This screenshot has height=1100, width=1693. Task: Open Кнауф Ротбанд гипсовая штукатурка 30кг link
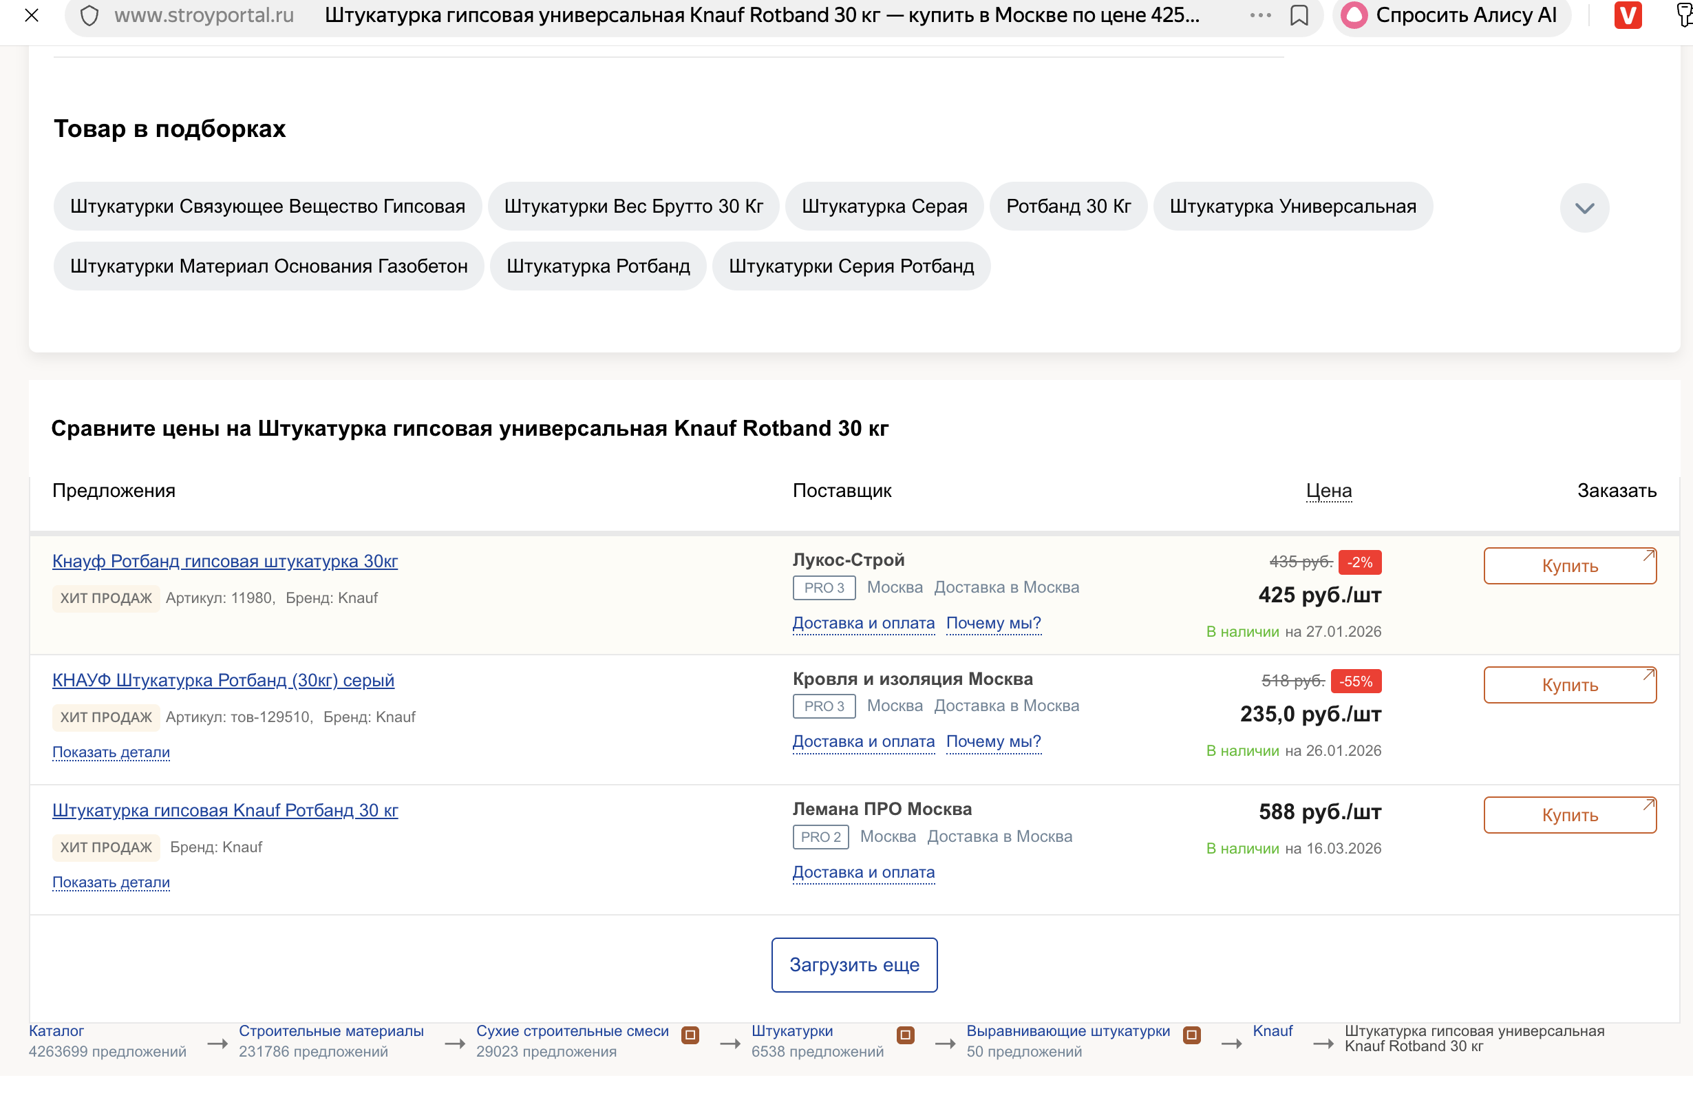[225, 562]
